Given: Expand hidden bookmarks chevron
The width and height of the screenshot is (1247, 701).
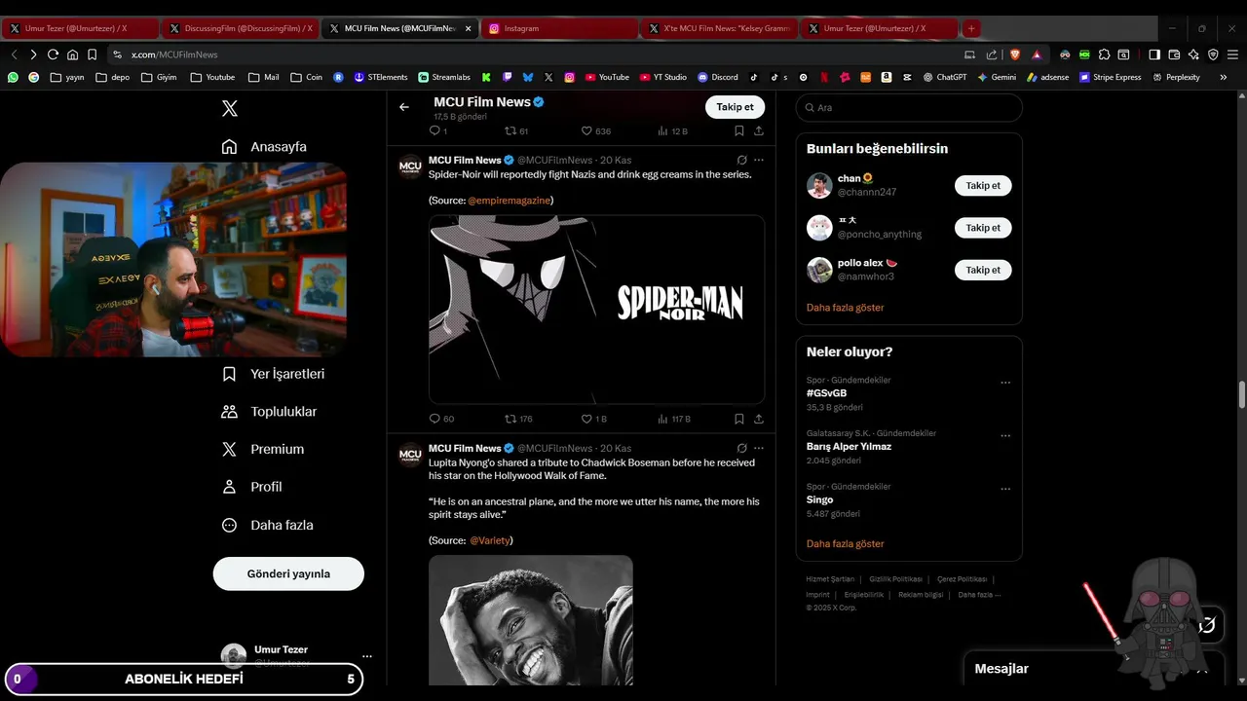Looking at the screenshot, I should click(x=1224, y=77).
